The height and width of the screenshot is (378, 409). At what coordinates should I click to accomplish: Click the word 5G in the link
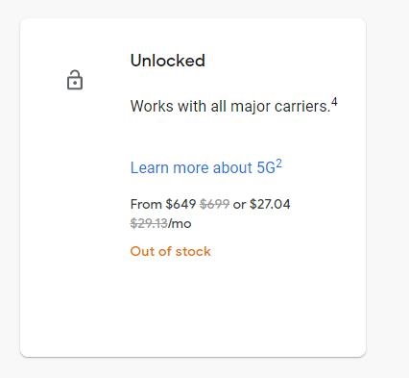click(x=266, y=167)
